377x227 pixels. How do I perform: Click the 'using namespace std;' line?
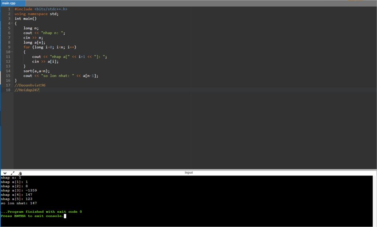pyautogui.click(x=36, y=14)
